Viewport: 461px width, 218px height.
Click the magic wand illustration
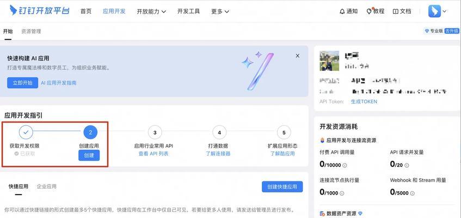(x=258, y=71)
